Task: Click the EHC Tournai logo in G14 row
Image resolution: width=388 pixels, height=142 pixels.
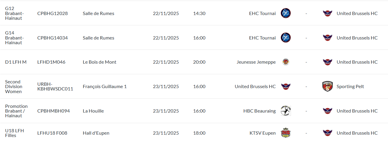Action: coord(286,38)
